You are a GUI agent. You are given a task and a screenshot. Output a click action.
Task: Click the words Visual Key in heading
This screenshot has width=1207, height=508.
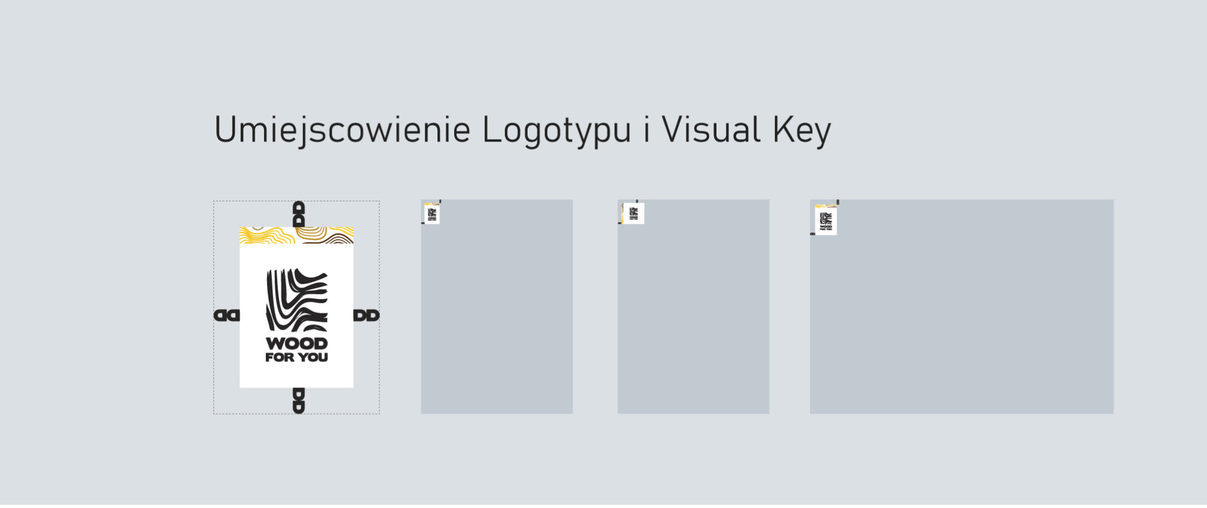tap(746, 130)
